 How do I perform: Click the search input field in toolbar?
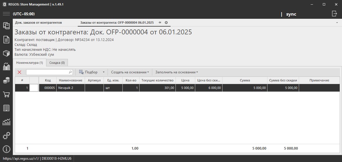click(47, 72)
